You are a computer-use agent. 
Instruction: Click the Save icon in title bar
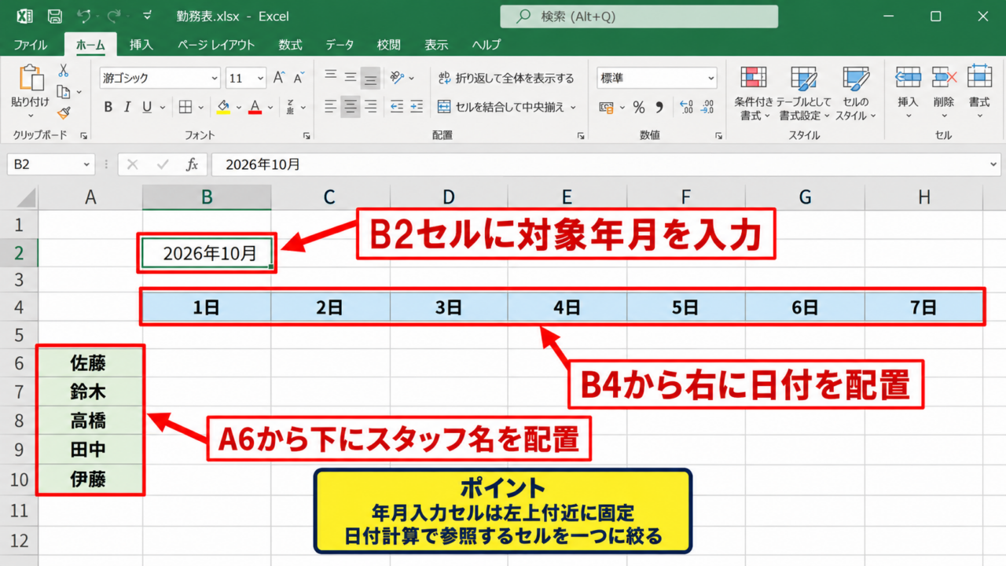55,17
